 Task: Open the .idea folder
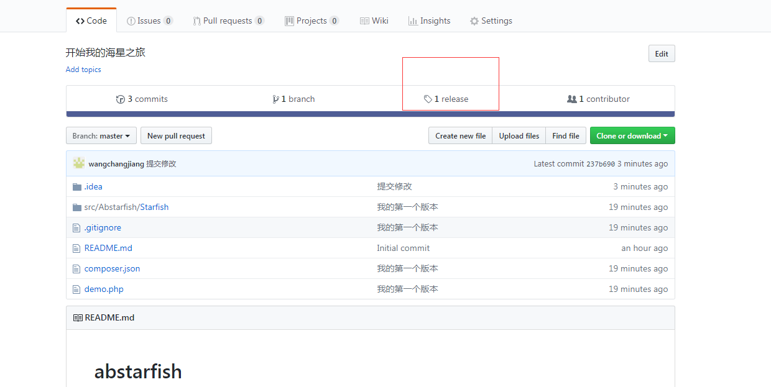[x=93, y=186]
